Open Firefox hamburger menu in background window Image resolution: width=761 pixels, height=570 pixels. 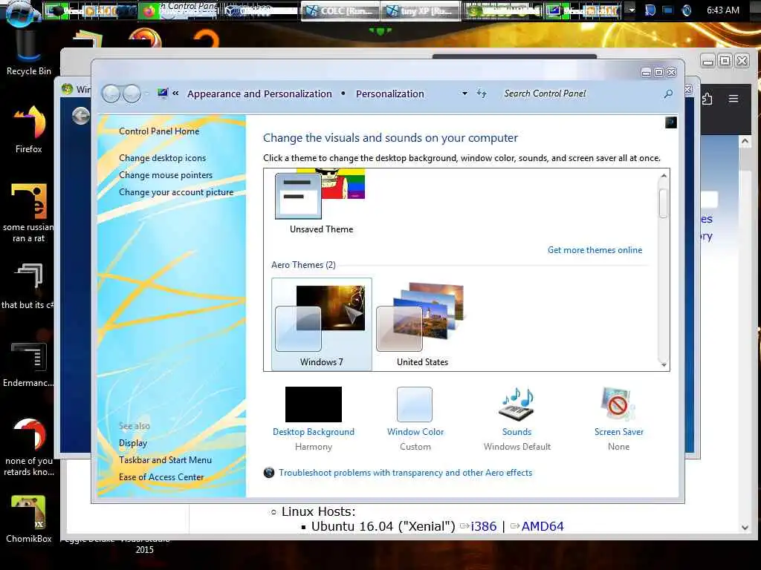coord(734,99)
